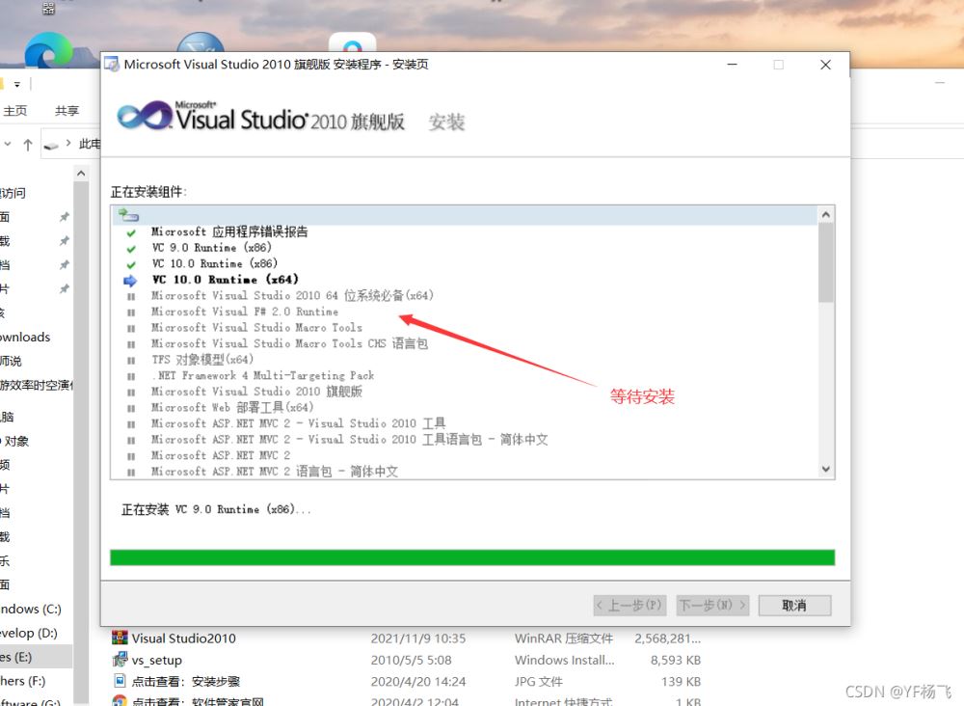Screen dimensions: 964x706
Task: Click the install icon in the component list header
Action: [128, 215]
